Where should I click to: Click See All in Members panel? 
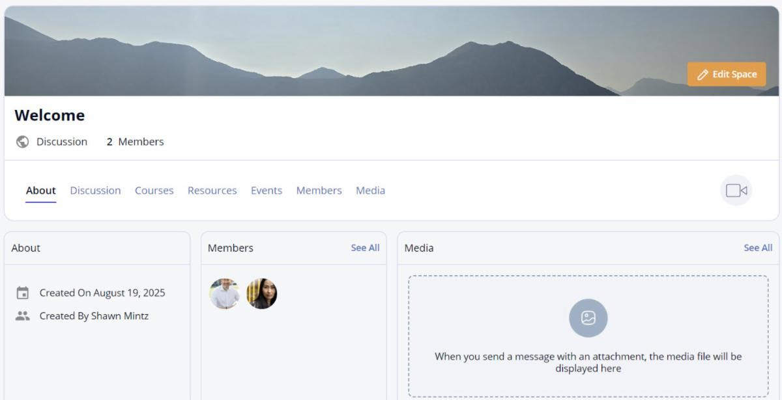365,248
